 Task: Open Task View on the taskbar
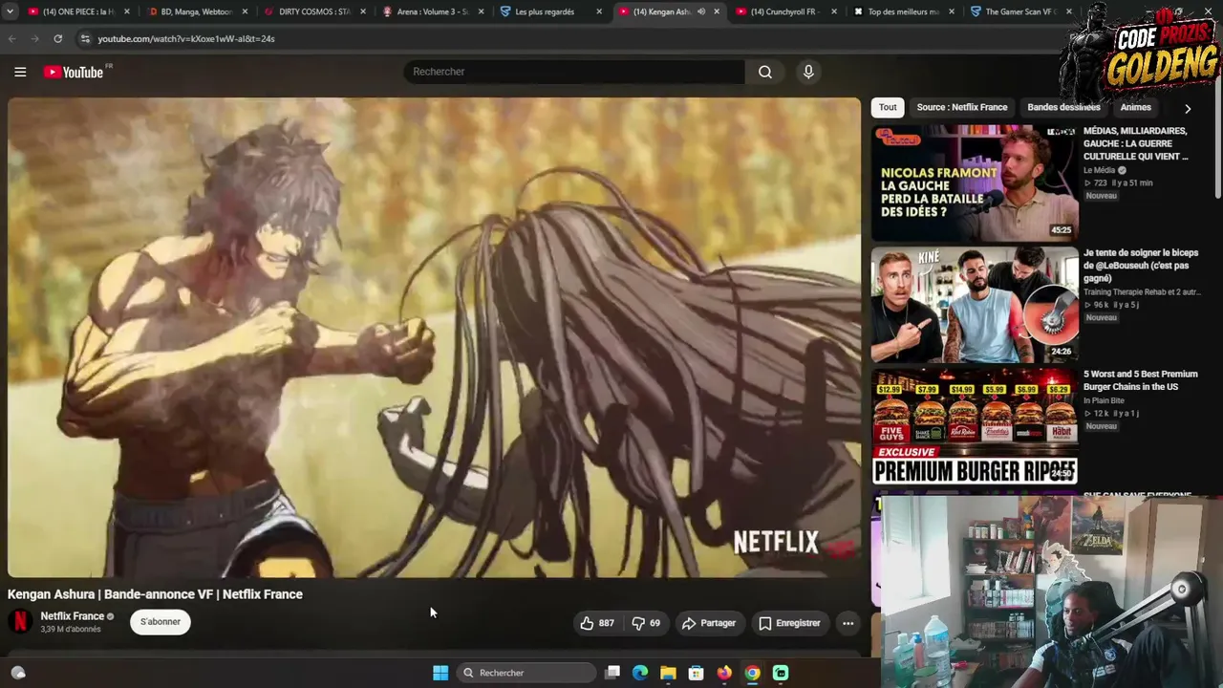tap(612, 673)
